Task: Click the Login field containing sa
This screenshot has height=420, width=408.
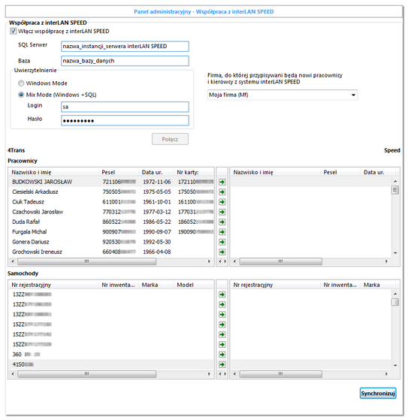Action: pos(125,107)
